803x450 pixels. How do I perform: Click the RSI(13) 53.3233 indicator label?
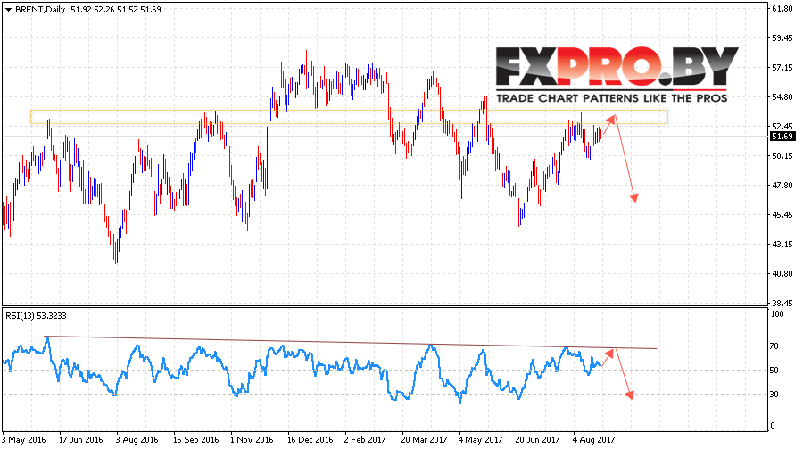coord(36,316)
